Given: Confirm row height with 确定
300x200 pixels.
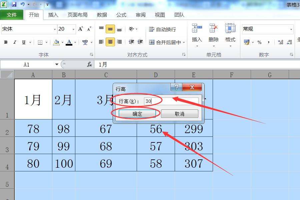Looking at the screenshot, I should pyautogui.click(x=137, y=114).
